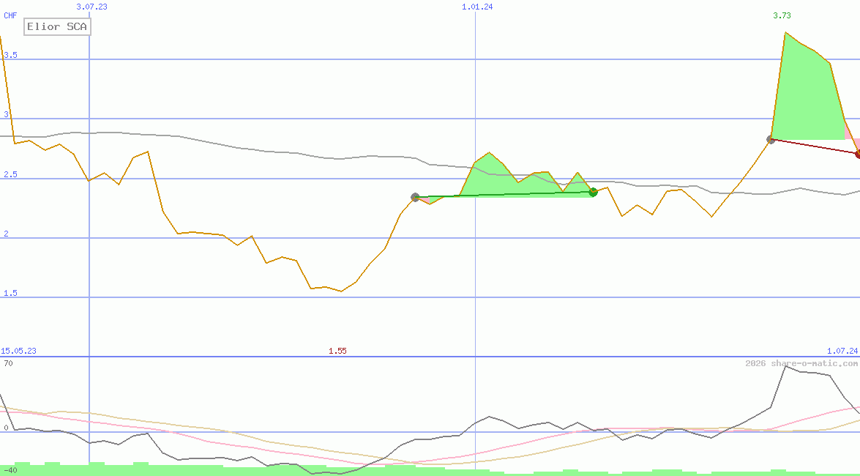Image resolution: width=860 pixels, height=476 pixels.
Task: Click the 3.5 price axis label
Action: [10, 55]
